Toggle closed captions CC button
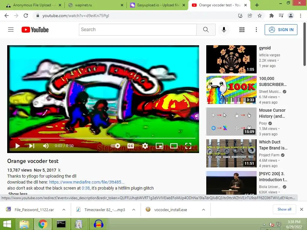This screenshot has width=307, height=230. point(131,146)
